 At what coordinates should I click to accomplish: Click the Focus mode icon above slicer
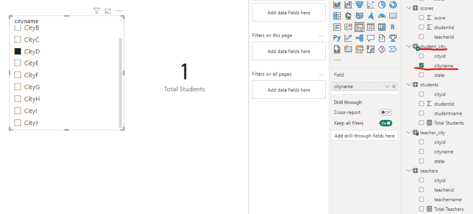108,11
